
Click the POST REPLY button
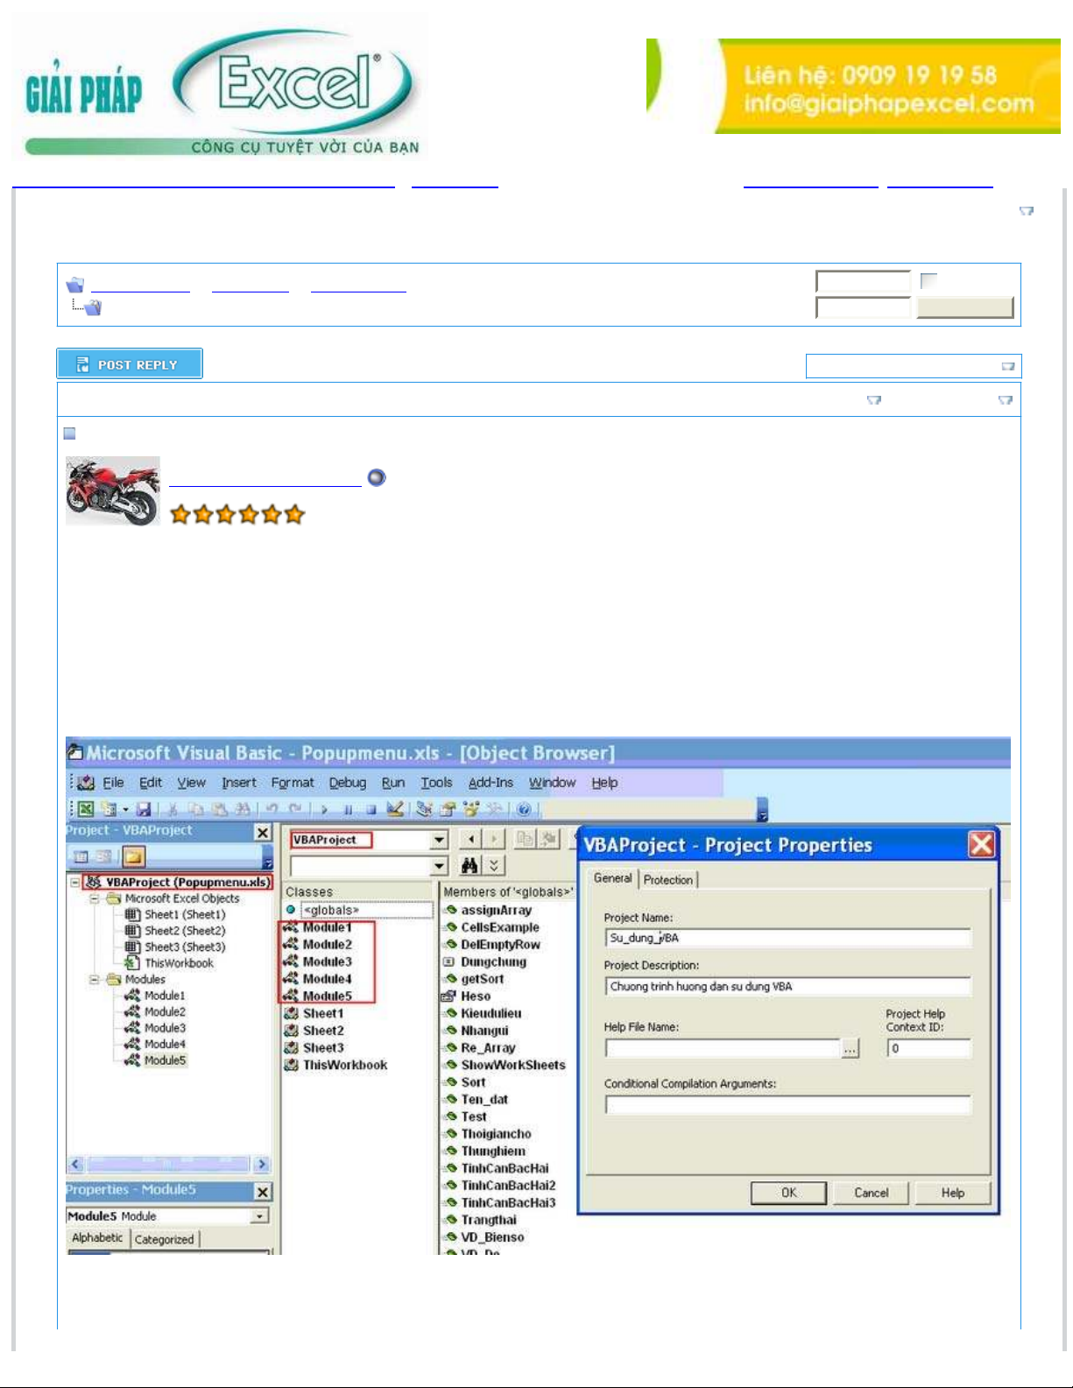point(130,364)
